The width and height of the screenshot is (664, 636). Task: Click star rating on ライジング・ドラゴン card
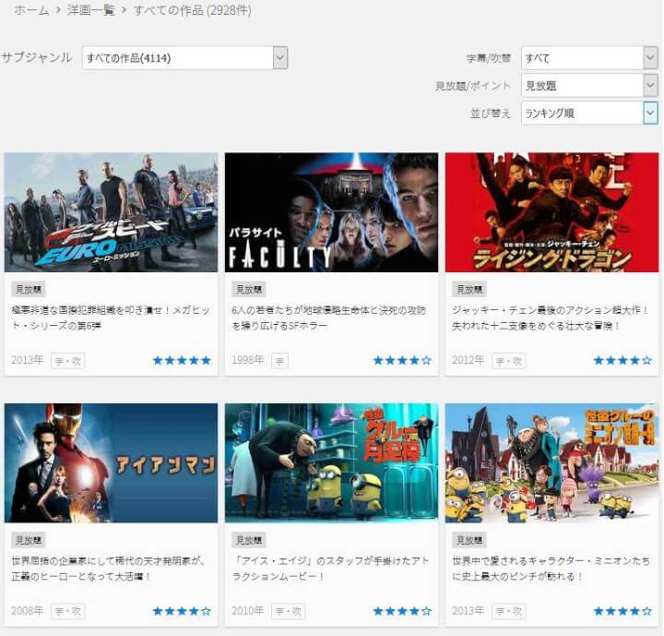click(x=622, y=360)
